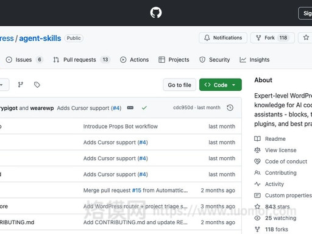Open 'Merge pull request #15' commit message
This screenshot has width=312, height=234.
click(x=135, y=190)
